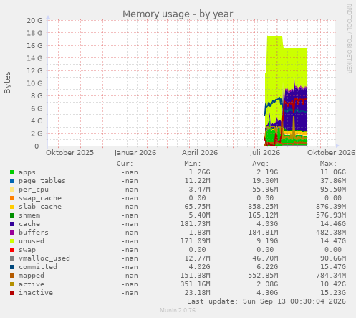This screenshot has width=356, height=318.
Task: Click the unused max value 14.47G
Action: tap(333, 241)
